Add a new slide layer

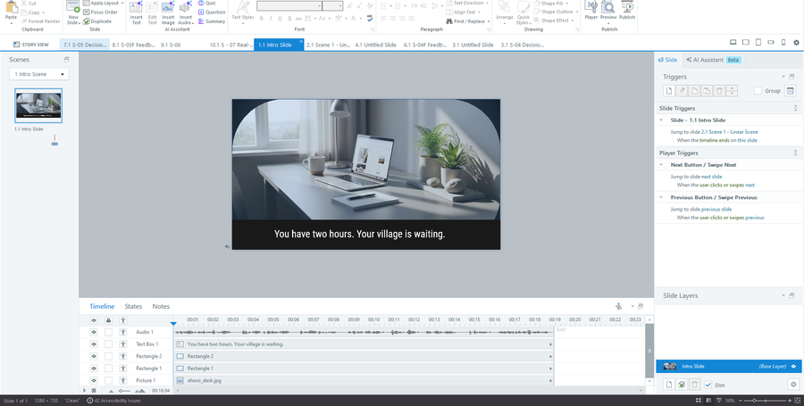tap(668, 385)
